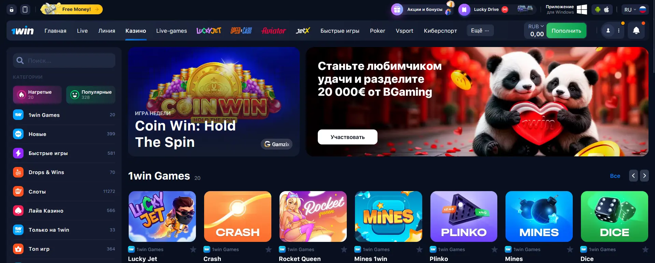Favorite Lucky Jet with the star icon
This screenshot has width=655, height=263.
click(x=193, y=250)
